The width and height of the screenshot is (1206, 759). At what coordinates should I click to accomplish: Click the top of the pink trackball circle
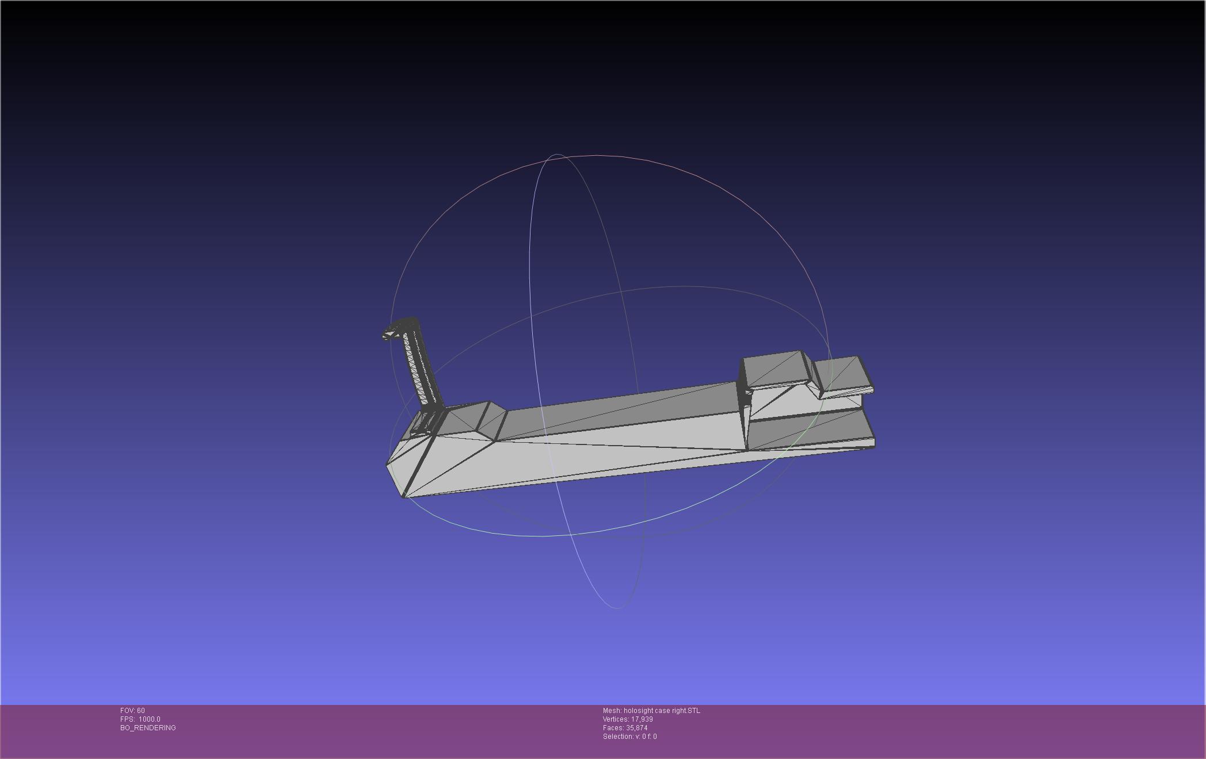598,155
